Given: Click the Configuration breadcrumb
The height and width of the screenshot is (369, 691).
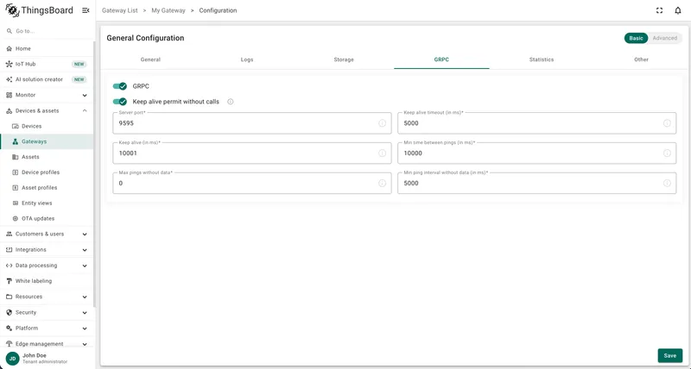Looking at the screenshot, I should coord(218,10).
